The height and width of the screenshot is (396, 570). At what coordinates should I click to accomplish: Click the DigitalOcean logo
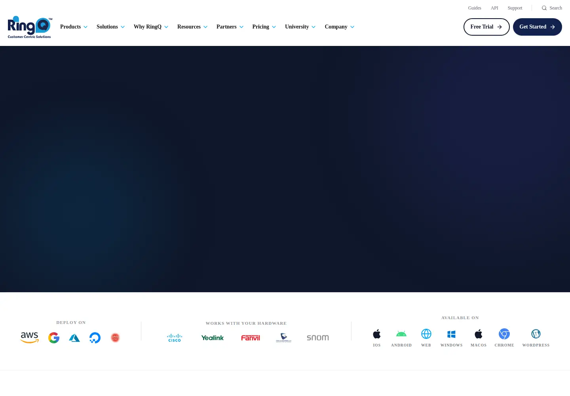click(95, 338)
